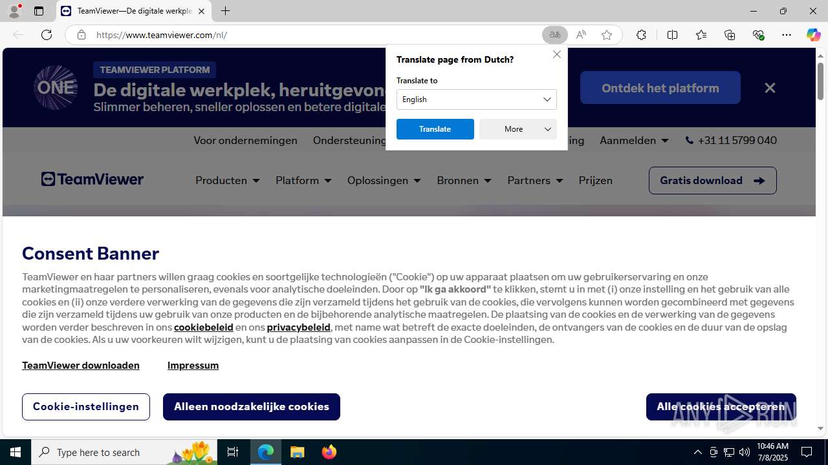Open a new tab with the plus icon
Screen dimensions: 828x465
(x=225, y=11)
